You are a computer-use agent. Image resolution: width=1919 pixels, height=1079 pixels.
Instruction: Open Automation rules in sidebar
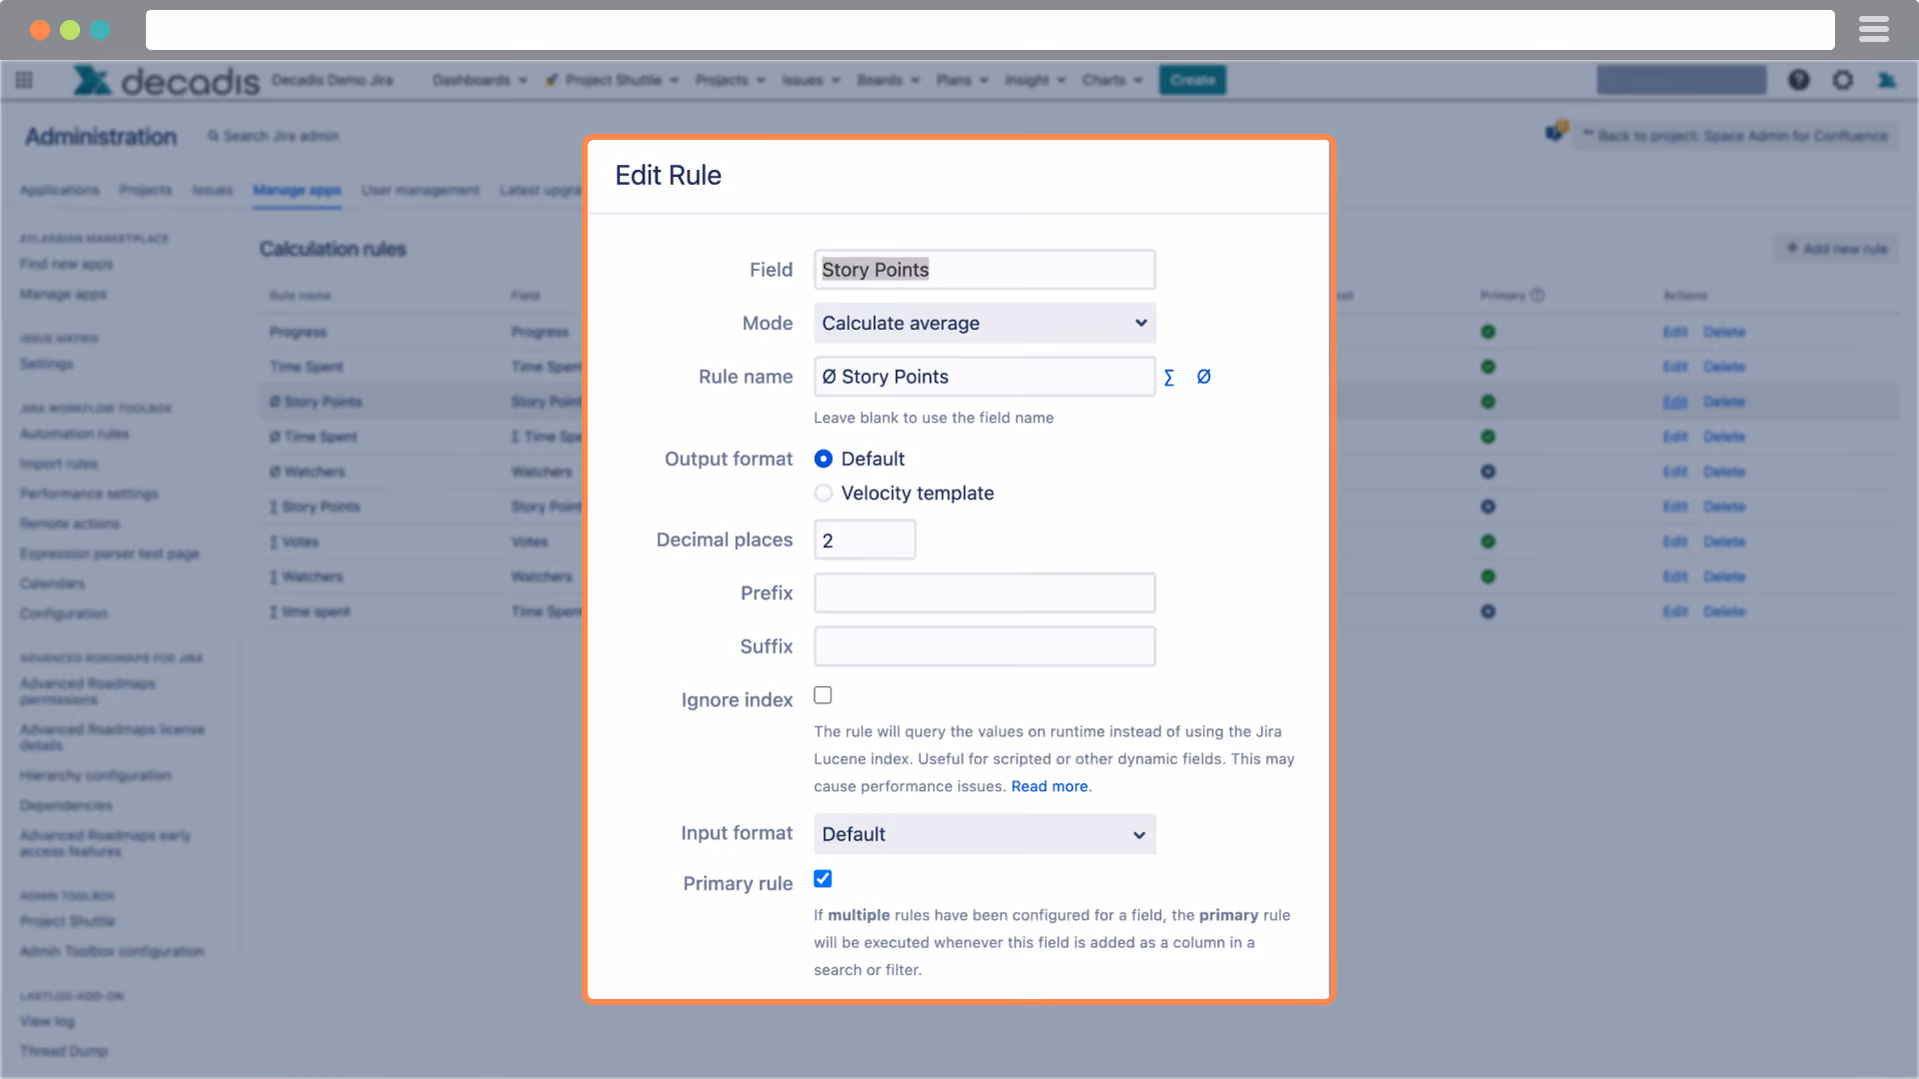[74, 434]
